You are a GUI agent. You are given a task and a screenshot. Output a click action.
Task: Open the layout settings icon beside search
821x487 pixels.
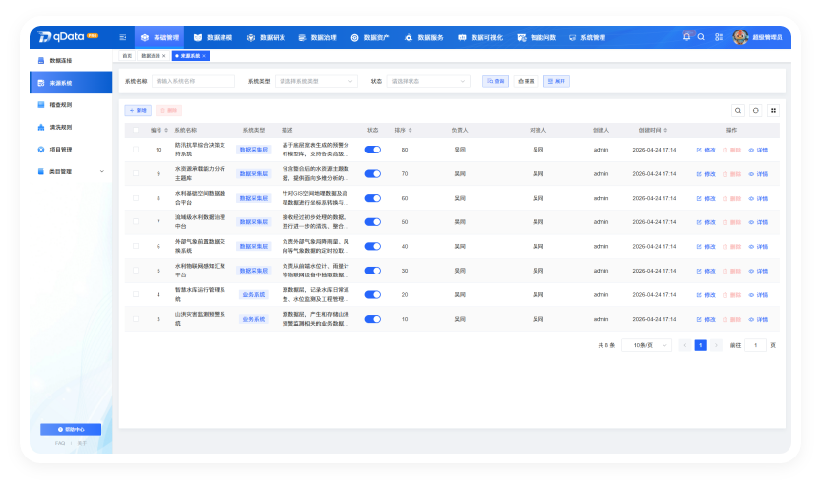(x=719, y=37)
